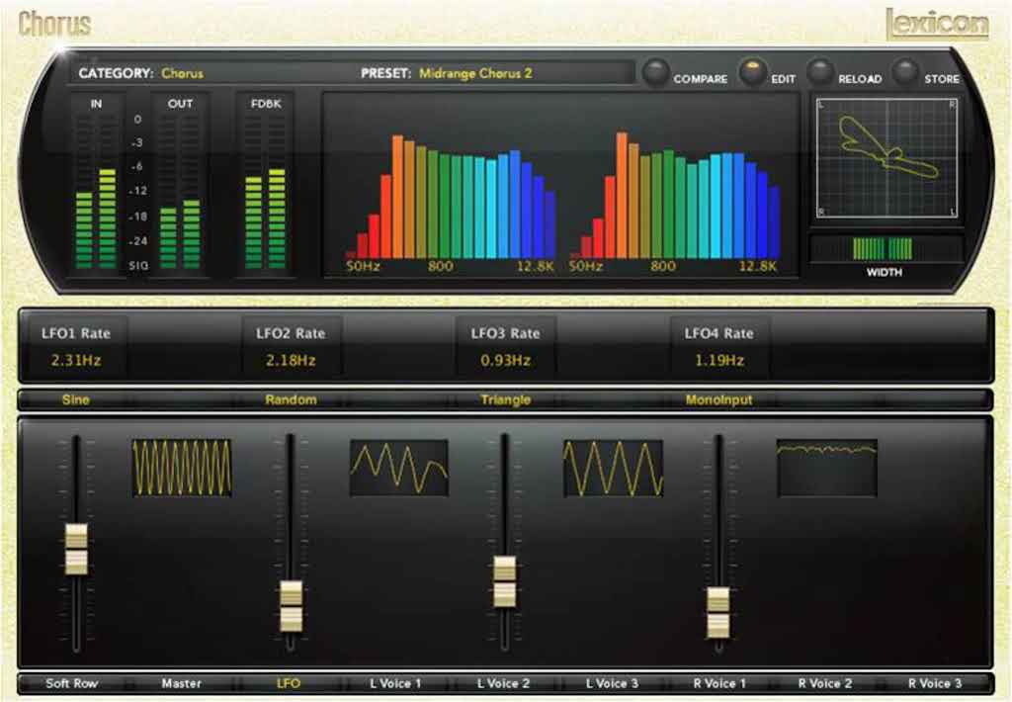Viewport: 1012px width, 702px height.
Task: Open the L Voice 2 tab
Action: click(506, 683)
